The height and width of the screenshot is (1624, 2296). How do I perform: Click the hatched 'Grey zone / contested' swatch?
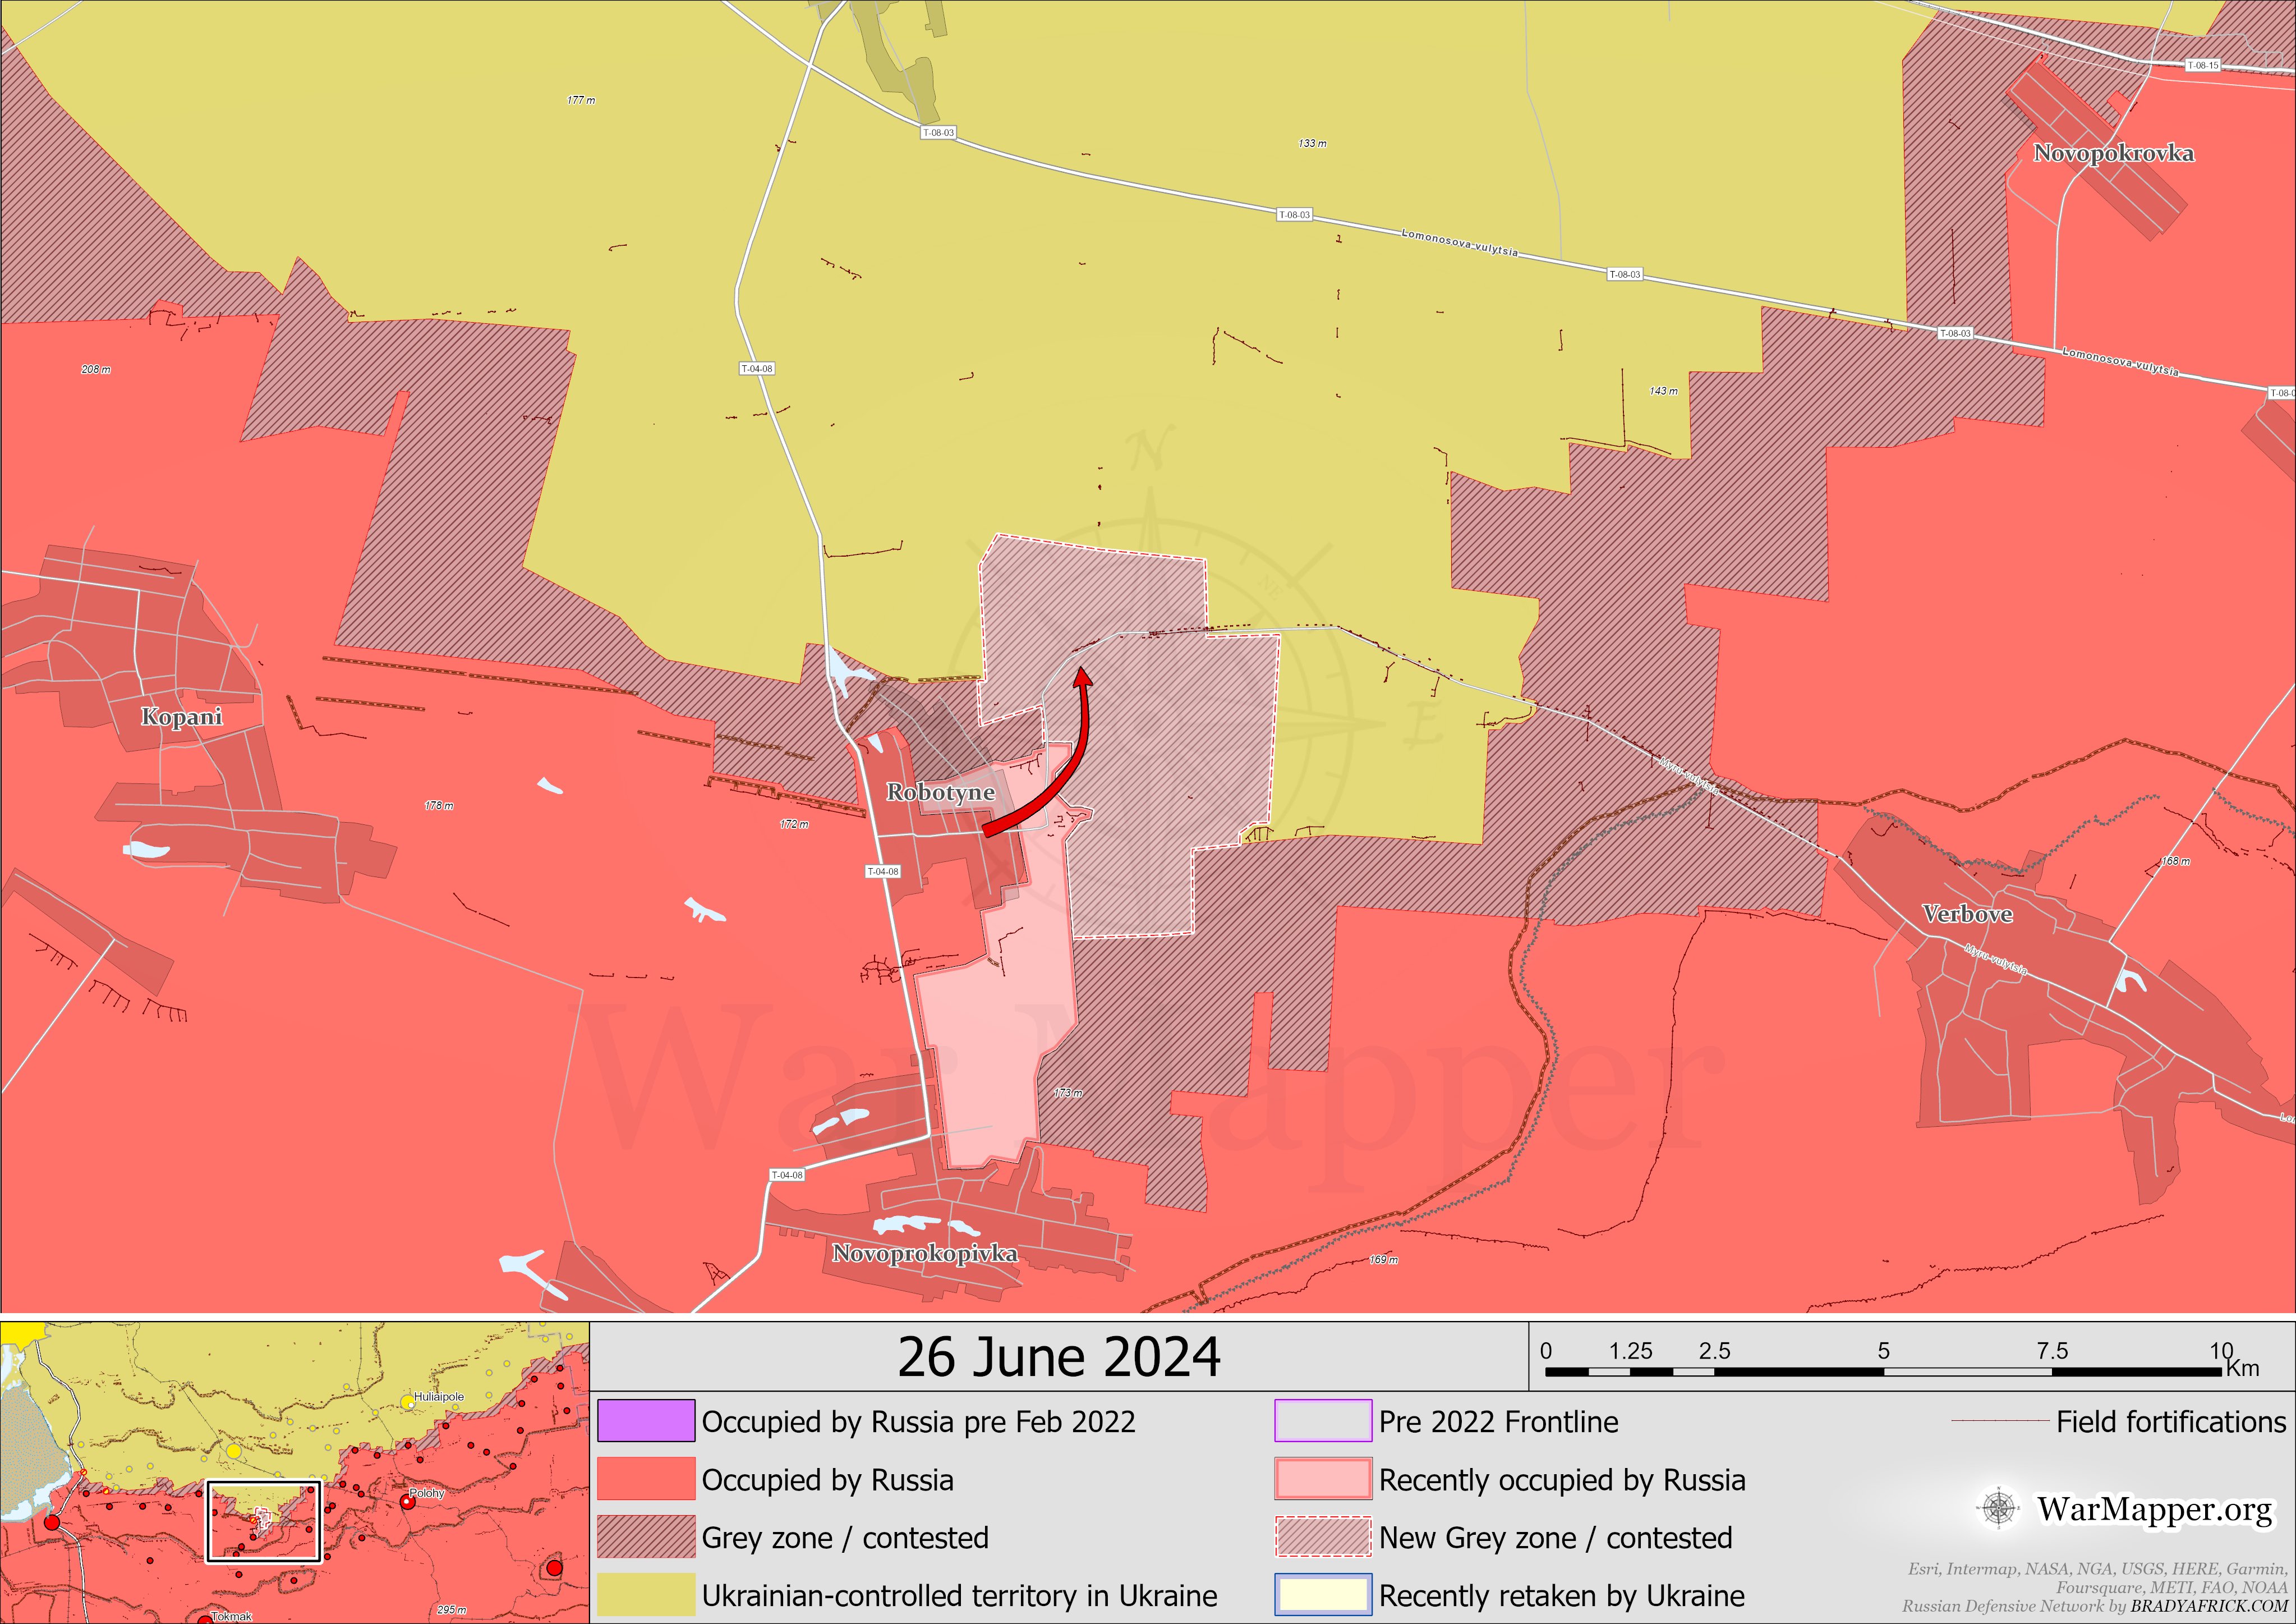(646, 1537)
